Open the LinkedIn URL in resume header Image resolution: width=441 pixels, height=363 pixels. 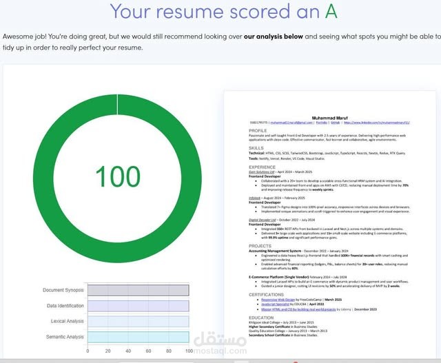[377, 123]
